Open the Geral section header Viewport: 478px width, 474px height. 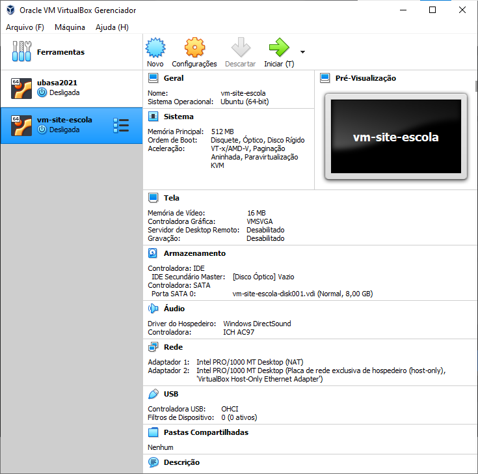(174, 78)
